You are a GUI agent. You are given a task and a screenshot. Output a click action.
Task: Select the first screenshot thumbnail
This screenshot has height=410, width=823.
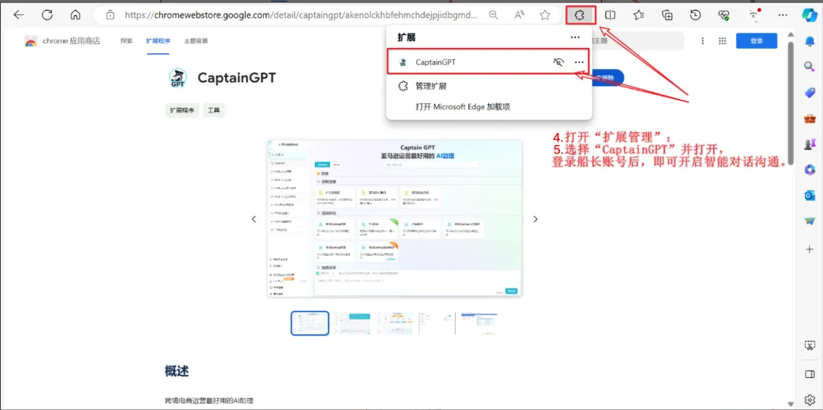click(x=310, y=323)
